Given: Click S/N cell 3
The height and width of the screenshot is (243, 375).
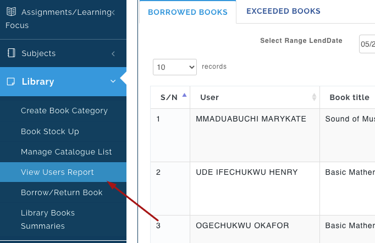Looking at the screenshot, I should tap(170, 229).
